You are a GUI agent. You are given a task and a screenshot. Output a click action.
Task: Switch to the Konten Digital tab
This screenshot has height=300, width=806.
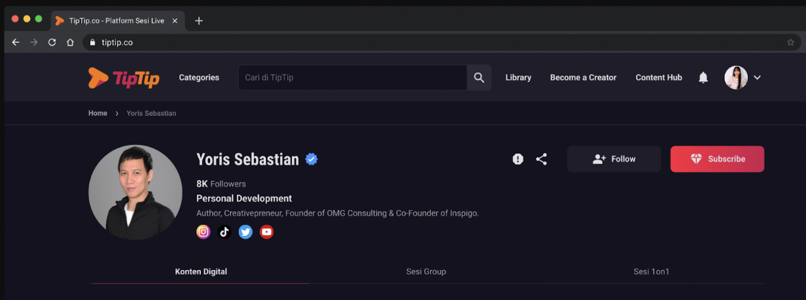click(201, 271)
